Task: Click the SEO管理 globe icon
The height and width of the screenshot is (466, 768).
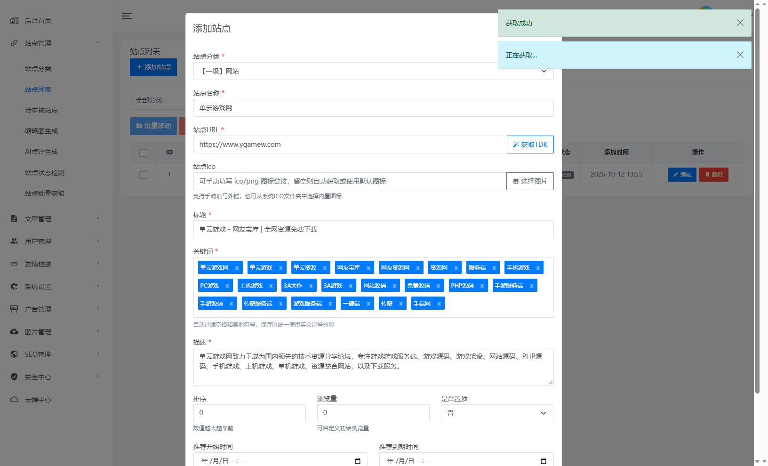Action: [x=14, y=354]
